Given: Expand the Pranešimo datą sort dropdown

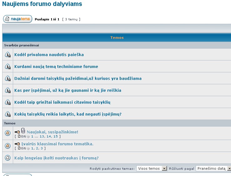Looking at the screenshot, I should point(213,168).
